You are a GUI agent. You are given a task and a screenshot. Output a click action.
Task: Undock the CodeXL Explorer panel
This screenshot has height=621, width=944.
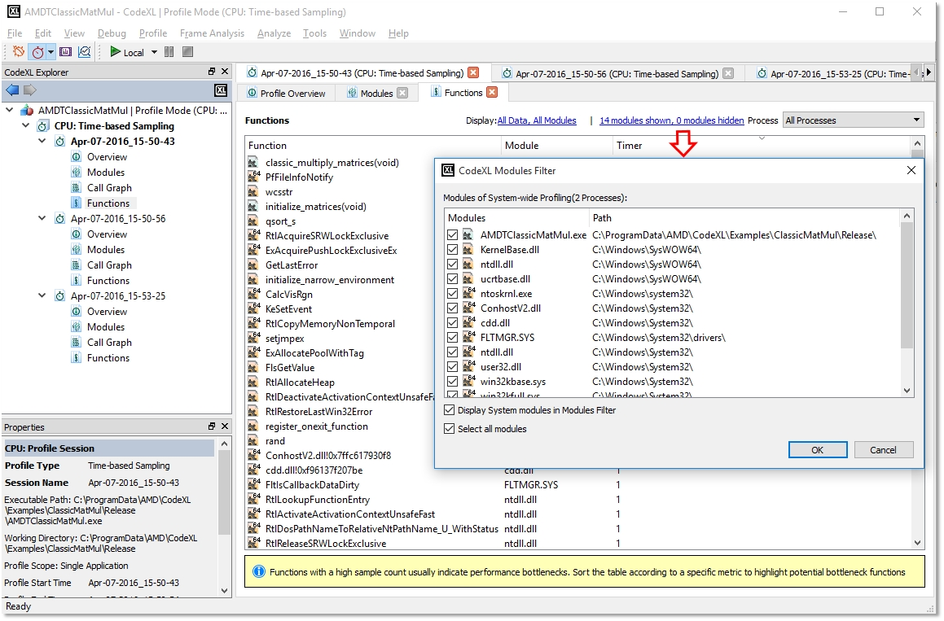point(212,72)
